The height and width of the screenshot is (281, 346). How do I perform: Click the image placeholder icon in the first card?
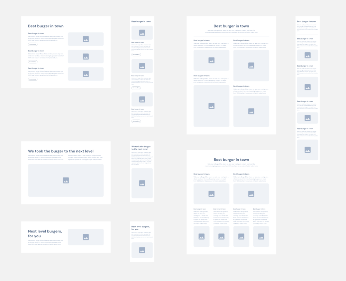click(86, 39)
